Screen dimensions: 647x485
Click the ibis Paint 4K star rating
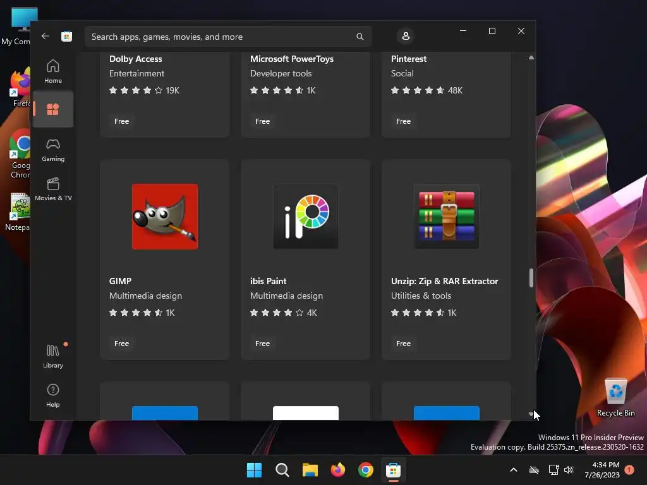pos(284,313)
